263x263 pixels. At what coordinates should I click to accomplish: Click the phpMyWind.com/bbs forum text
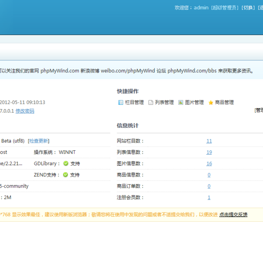pyautogui.click(x=192, y=71)
